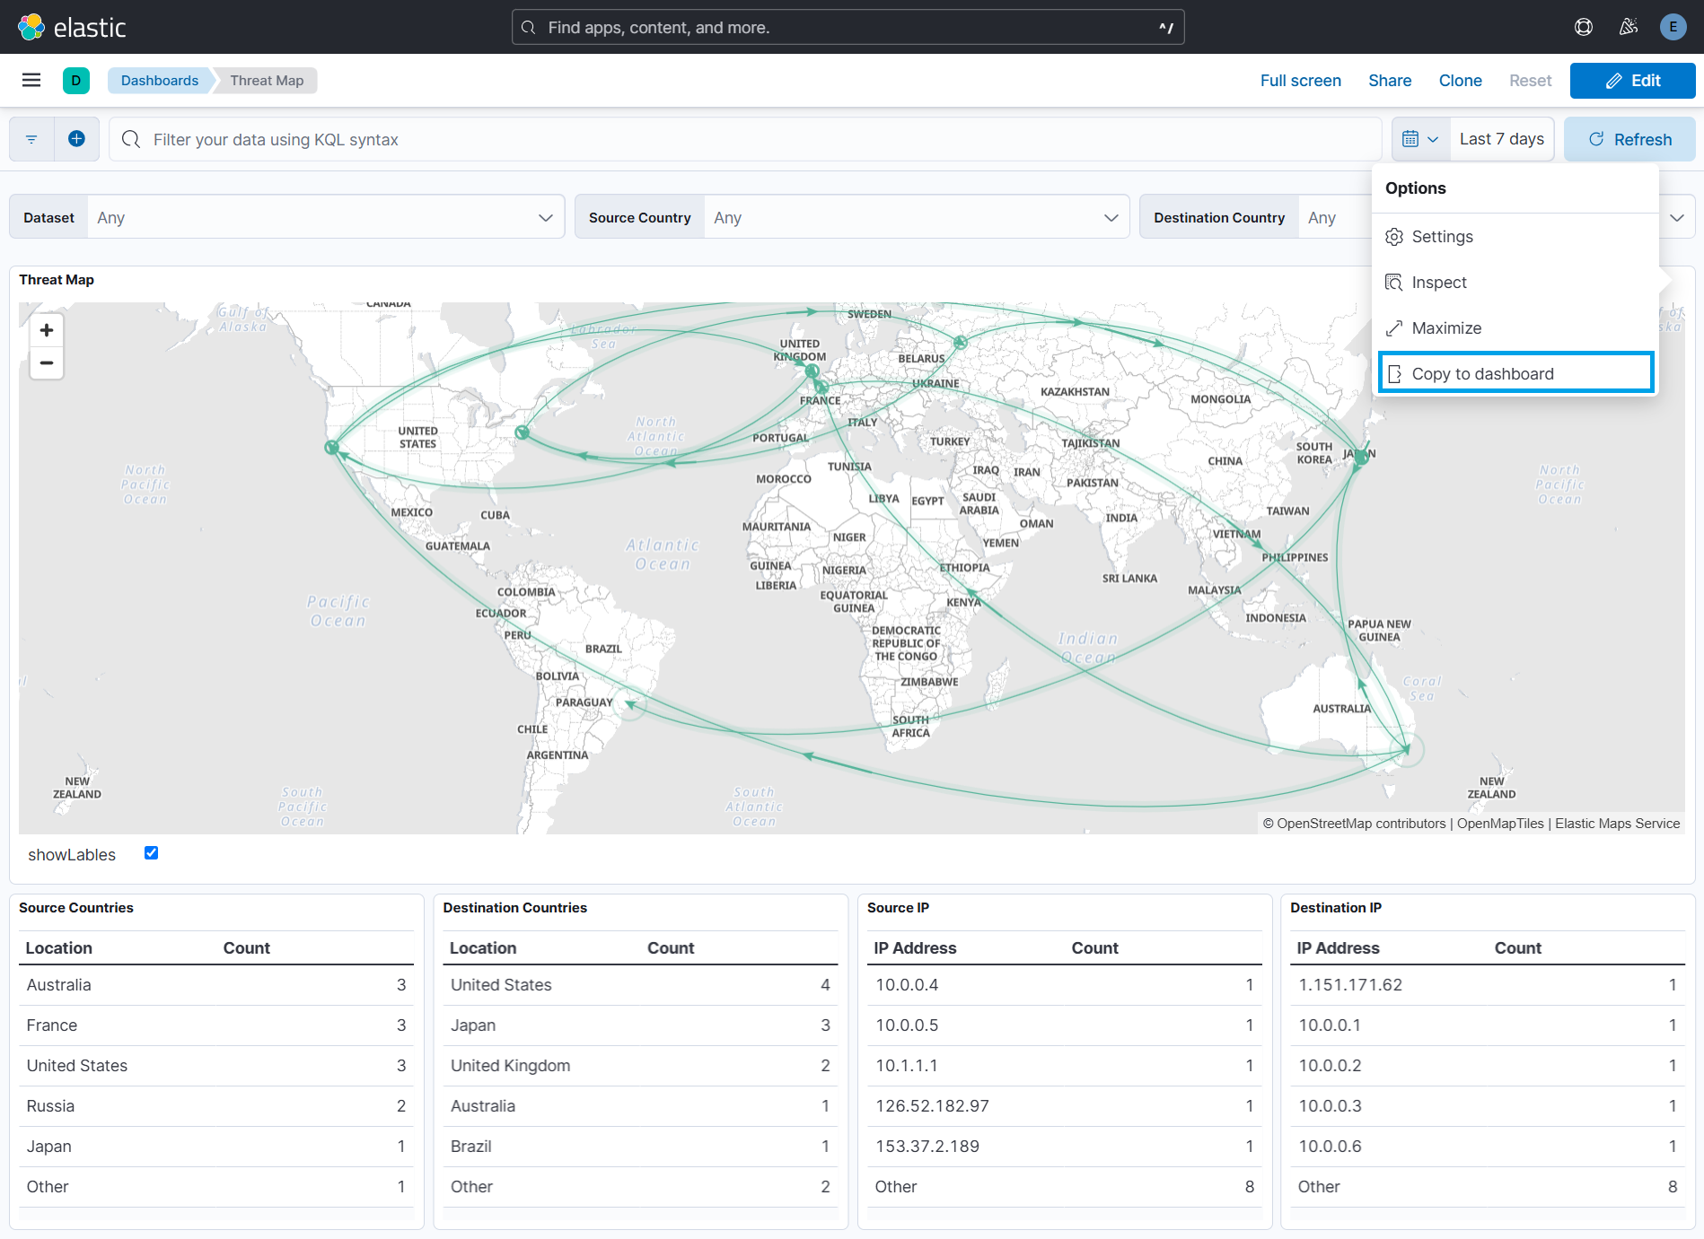
Task: Open the filter options menu icon
Action: 31,139
